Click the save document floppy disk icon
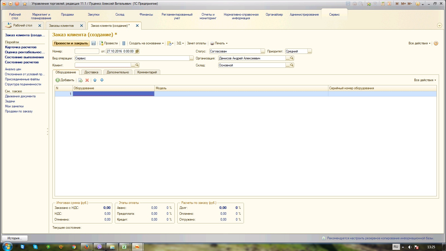This screenshot has width=446, height=251. (x=94, y=43)
